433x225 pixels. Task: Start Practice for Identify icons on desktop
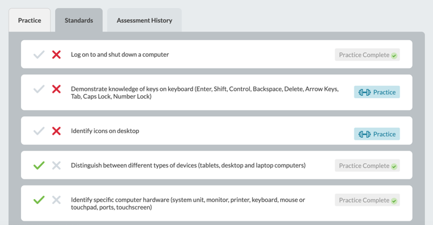[x=377, y=134]
